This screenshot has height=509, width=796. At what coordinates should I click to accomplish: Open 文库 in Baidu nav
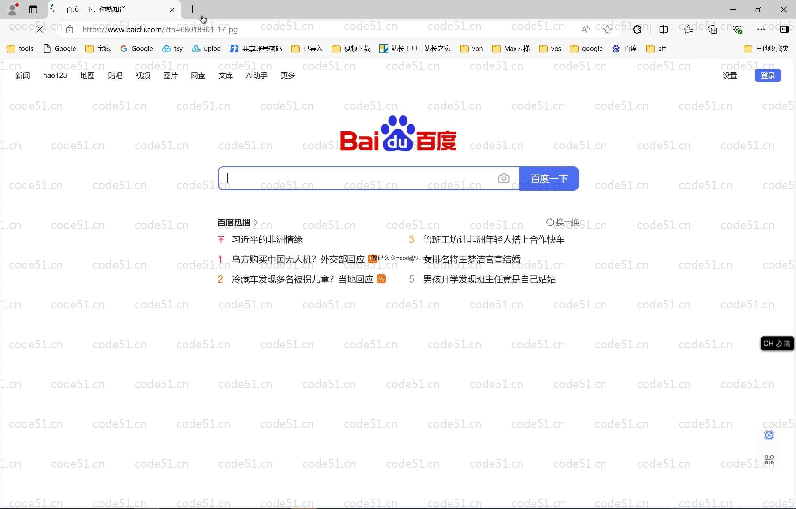226,75
